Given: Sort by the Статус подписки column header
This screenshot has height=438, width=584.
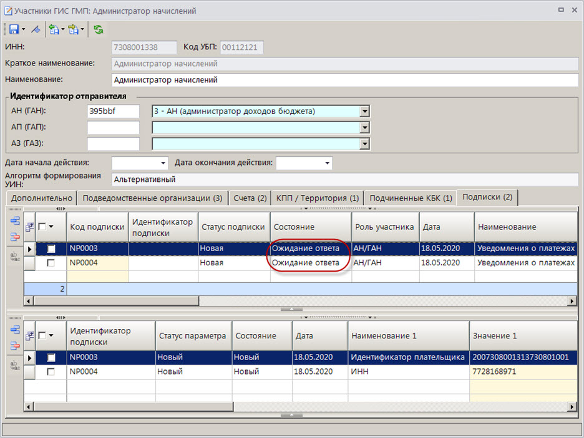Looking at the screenshot, I should click(x=233, y=227).
